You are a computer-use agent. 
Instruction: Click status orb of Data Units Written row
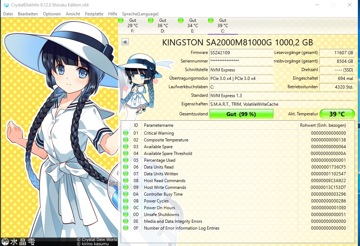pos(126,174)
